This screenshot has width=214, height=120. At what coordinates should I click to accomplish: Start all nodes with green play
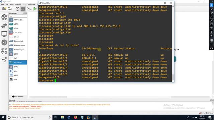[35, 9]
